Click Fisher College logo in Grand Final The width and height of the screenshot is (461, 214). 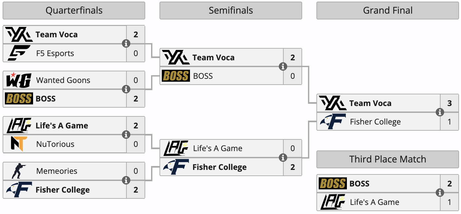(x=333, y=122)
